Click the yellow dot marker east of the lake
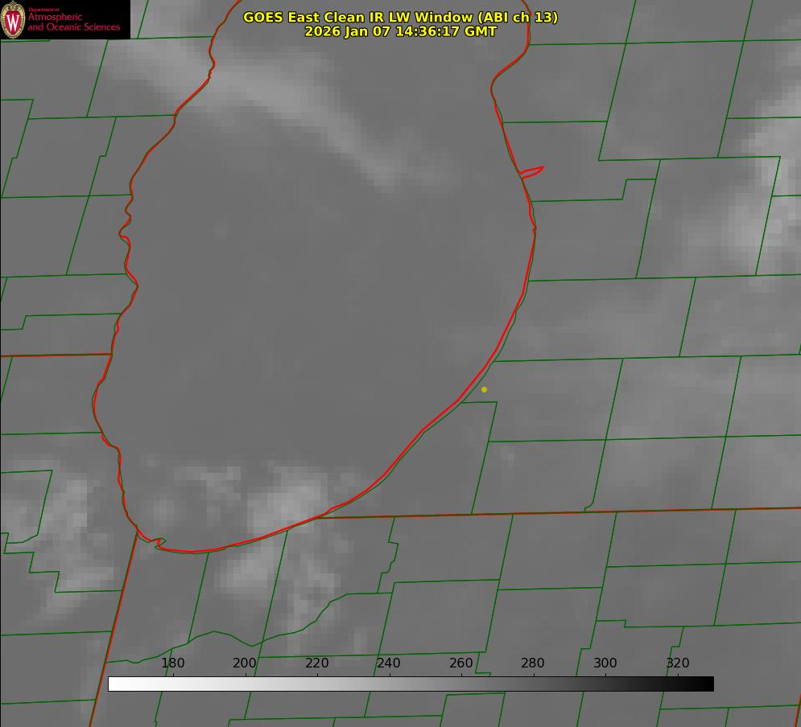The height and width of the screenshot is (727, 801). 484,389
